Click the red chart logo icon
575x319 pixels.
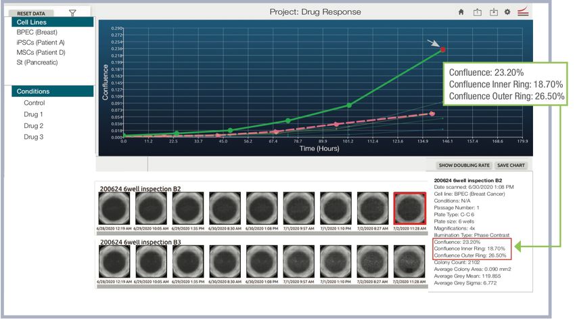(x=523, y=12)
